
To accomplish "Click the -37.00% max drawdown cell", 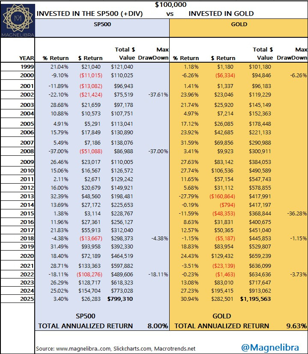I will (158, 151).
